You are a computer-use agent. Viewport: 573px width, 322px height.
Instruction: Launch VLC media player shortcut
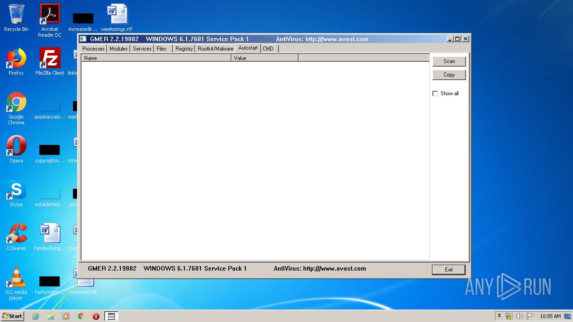coord(16,284)
